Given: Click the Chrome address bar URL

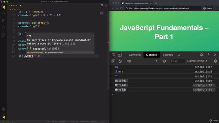Looking at the screenshot, I should (161, 8).
